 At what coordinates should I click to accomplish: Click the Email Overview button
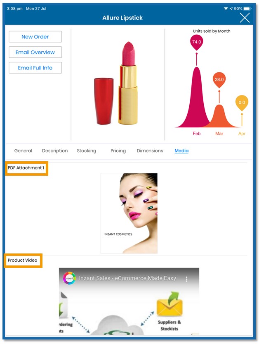pos(35,52)
